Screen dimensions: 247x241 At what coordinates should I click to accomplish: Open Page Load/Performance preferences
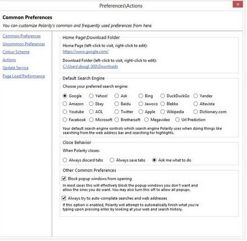coord(24,76)
